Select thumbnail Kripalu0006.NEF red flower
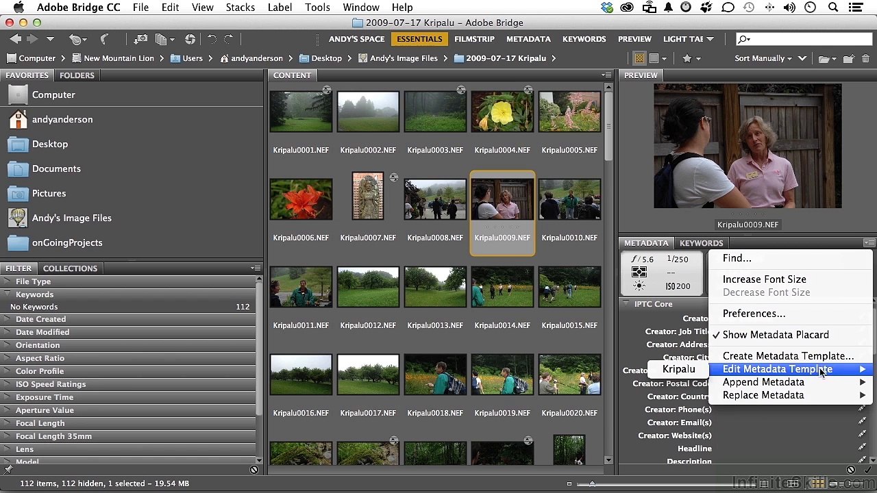 (301, 199)
